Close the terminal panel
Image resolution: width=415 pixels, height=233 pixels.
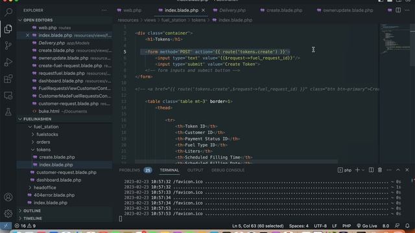pos(407,170)
